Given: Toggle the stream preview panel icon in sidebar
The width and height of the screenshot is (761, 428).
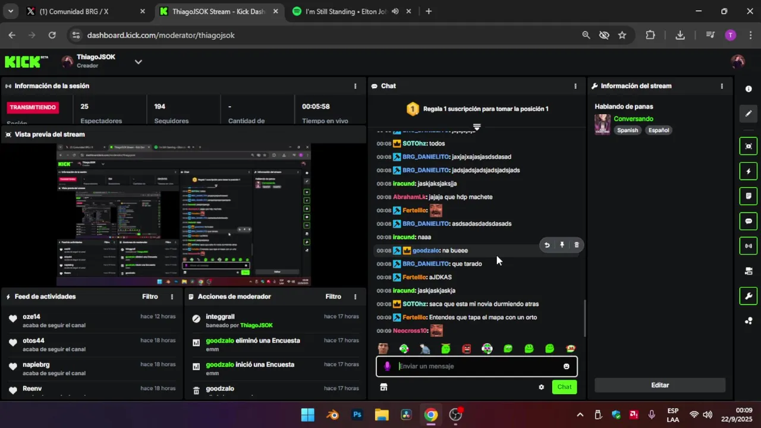Looking at the screenshot, I should pyautogui.click(x=749, y=146).
